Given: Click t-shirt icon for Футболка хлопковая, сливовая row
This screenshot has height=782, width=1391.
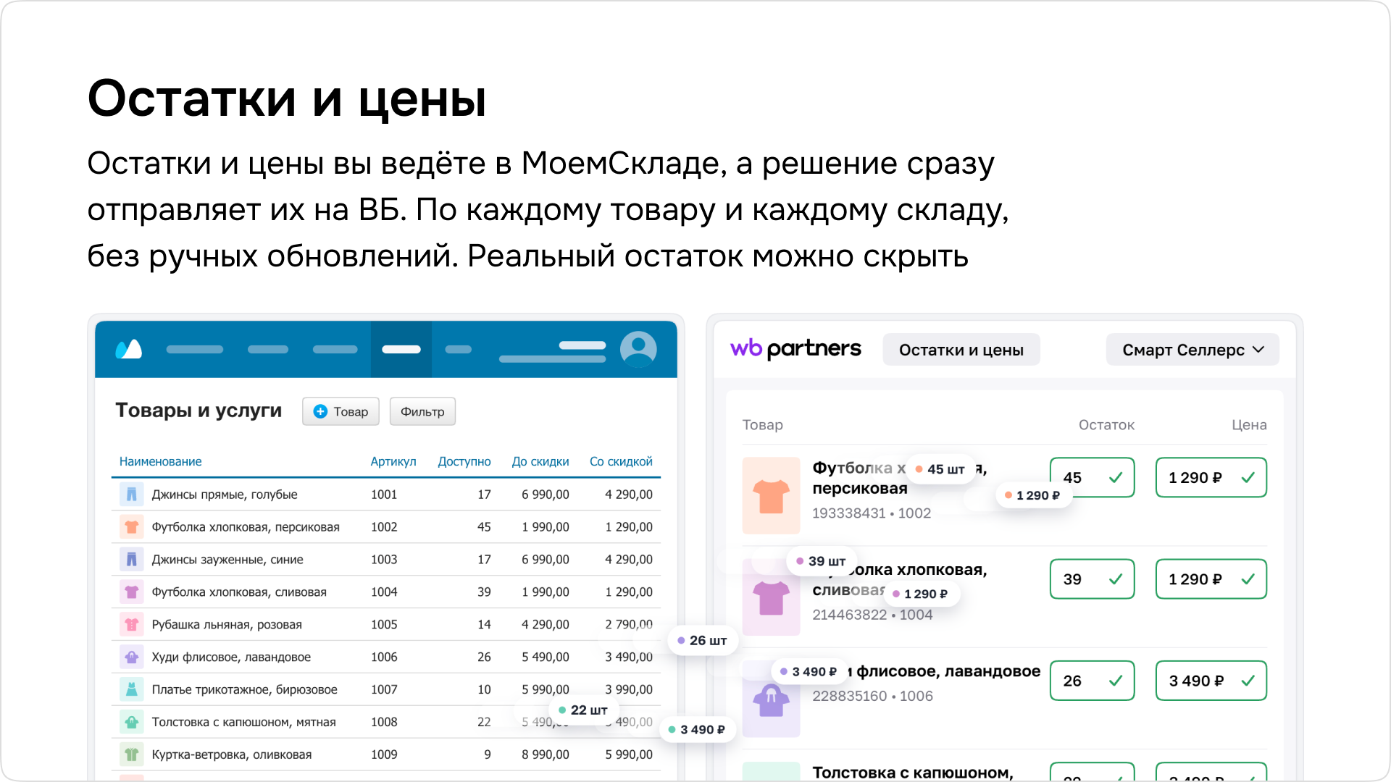Looking at the screenshot, I should click(131, 592).
